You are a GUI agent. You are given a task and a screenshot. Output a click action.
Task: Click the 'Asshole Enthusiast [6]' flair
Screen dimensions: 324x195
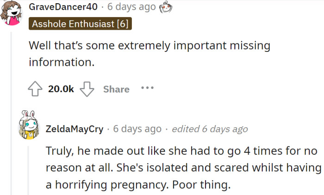(x=81, y=23)
